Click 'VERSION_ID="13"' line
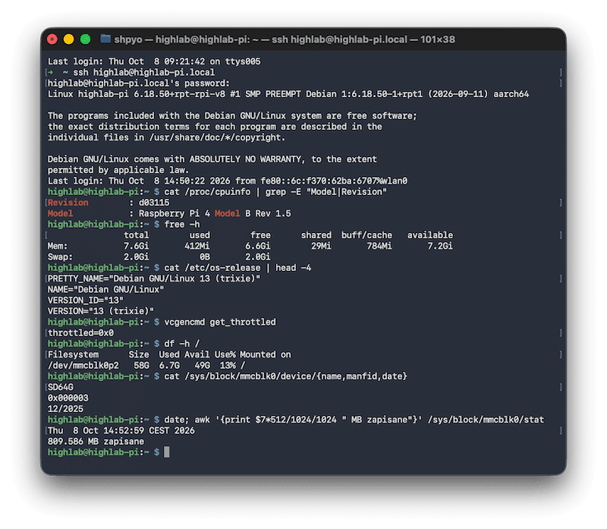Image resolution: width=607 pixels, height=529 pixels. (86, 300)
